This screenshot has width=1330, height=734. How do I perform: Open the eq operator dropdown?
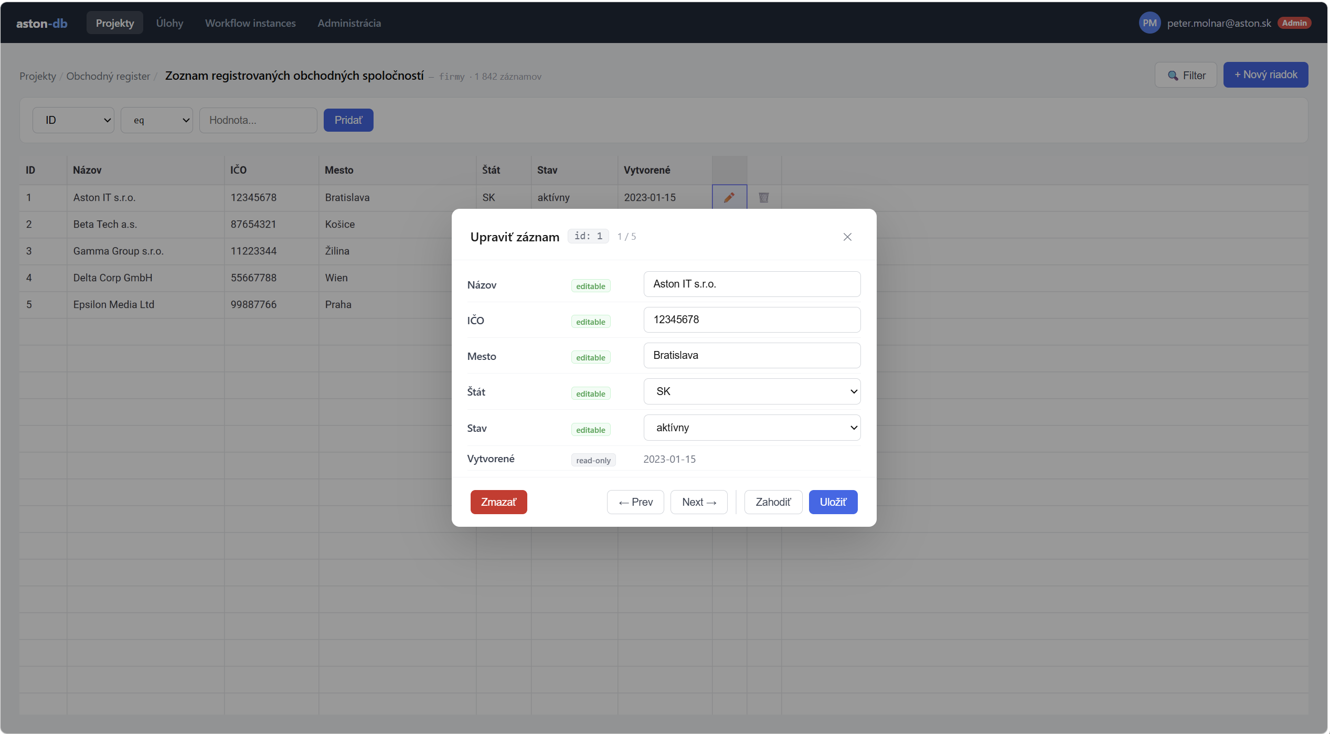pos(157,120)
